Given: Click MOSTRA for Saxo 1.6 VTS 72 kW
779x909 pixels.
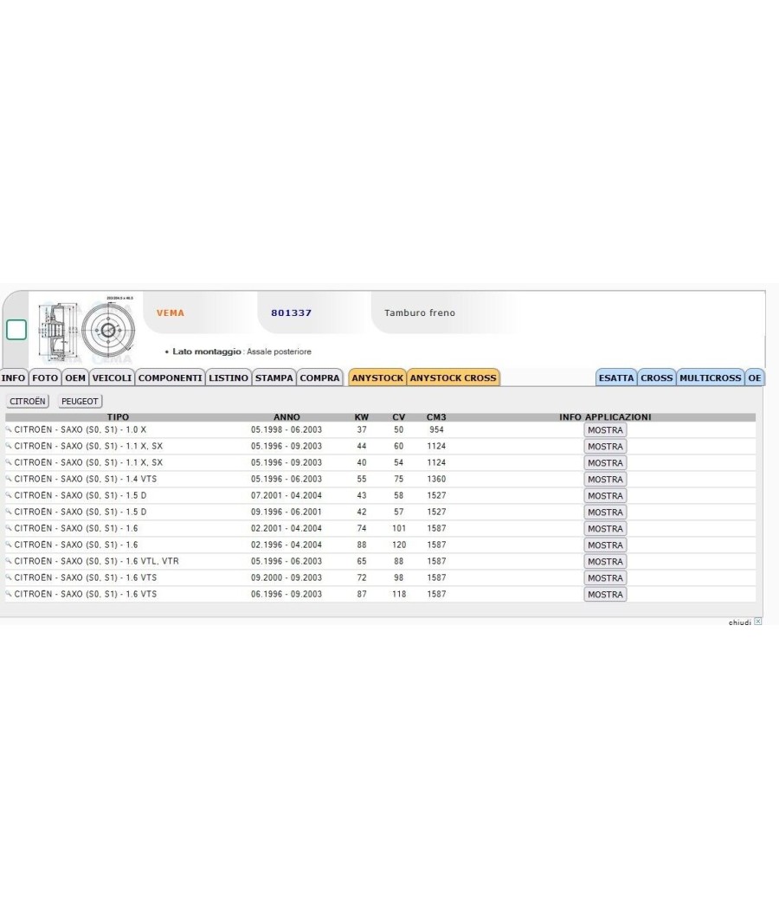Looking at the screenshot, I should tap(605, 578).
